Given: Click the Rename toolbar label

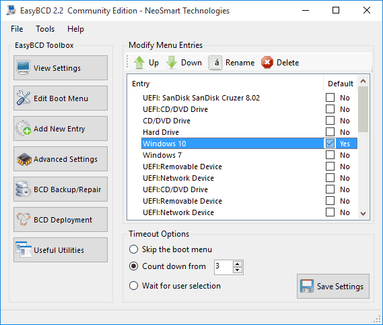Looking at the screenshot, I should point(240,63).
